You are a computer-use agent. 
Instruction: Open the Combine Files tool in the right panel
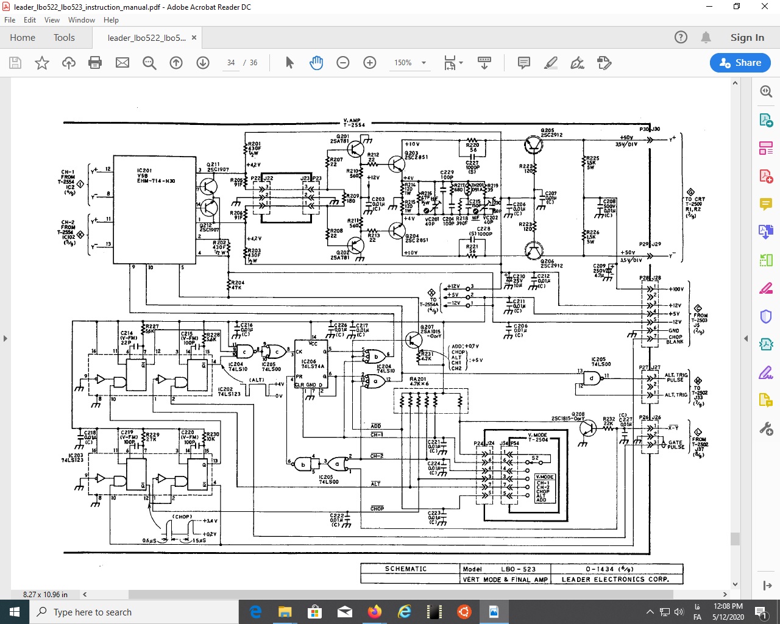766,232
